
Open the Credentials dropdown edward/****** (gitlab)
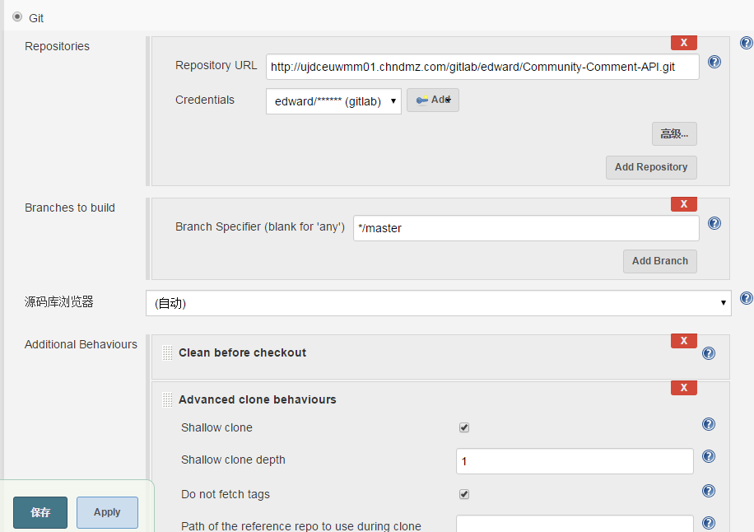pos(333,101)
